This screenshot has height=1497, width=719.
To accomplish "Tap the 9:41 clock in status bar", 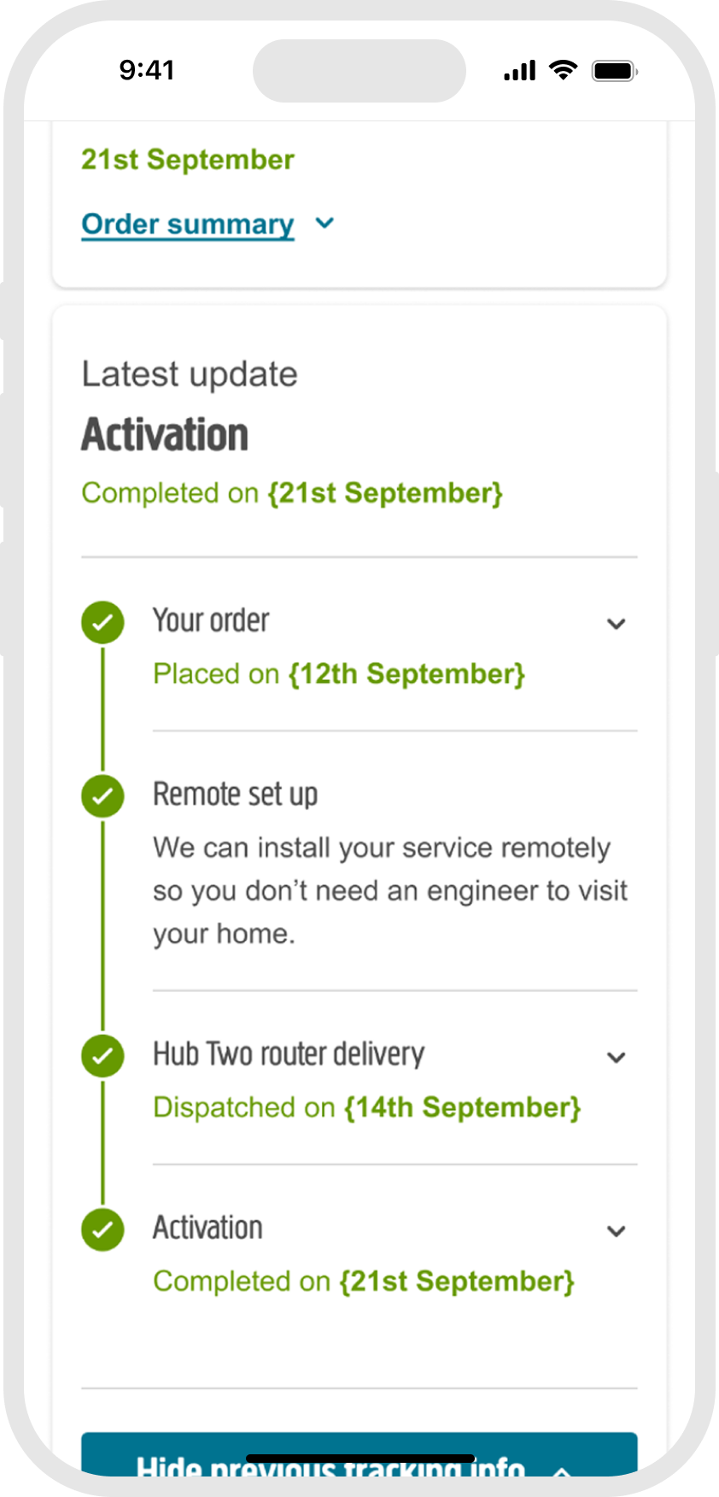I will point(147,70).
